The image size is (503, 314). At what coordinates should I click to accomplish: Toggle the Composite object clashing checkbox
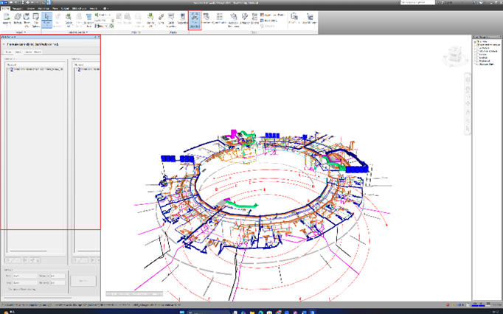coord(7,287)
